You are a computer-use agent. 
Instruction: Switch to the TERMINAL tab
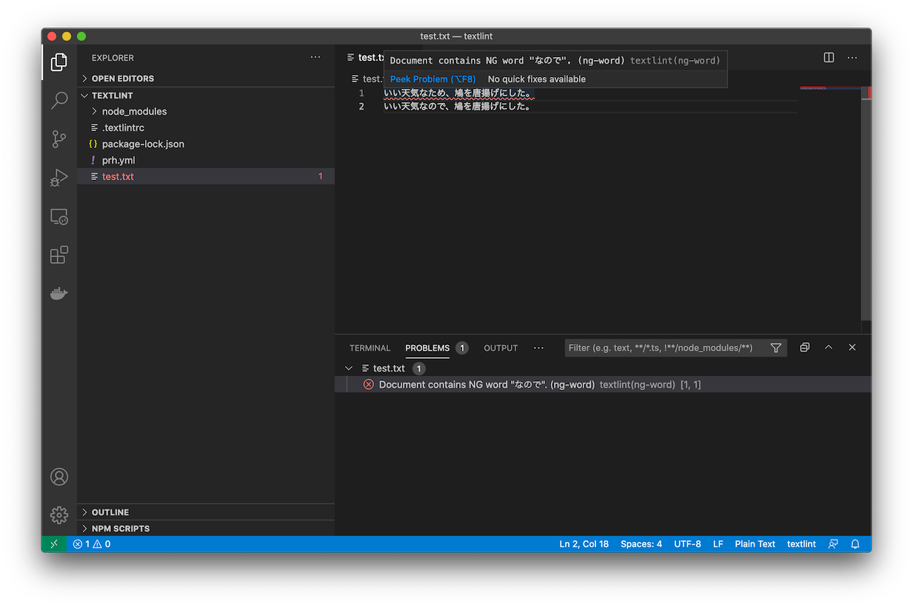click(x=369, y=348)
